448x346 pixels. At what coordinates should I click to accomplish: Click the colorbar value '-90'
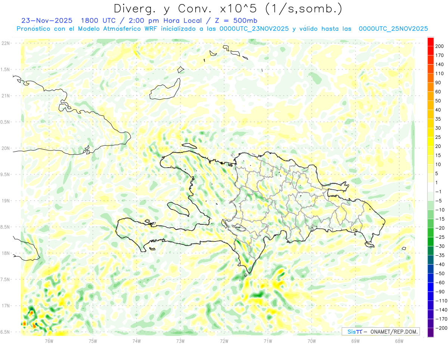[440, 292]
